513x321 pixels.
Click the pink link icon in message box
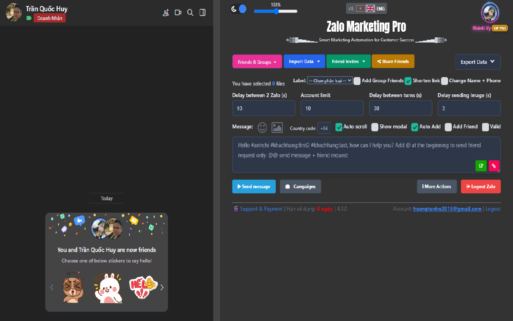point(494,166)
